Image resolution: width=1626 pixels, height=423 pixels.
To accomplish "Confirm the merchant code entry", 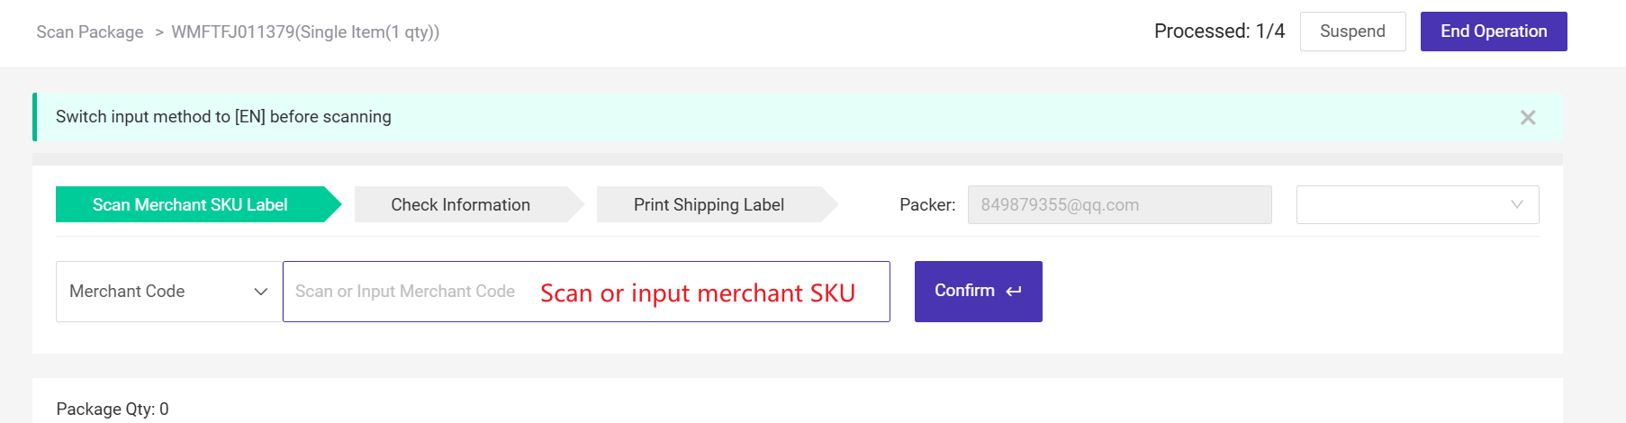I will 979,292.
